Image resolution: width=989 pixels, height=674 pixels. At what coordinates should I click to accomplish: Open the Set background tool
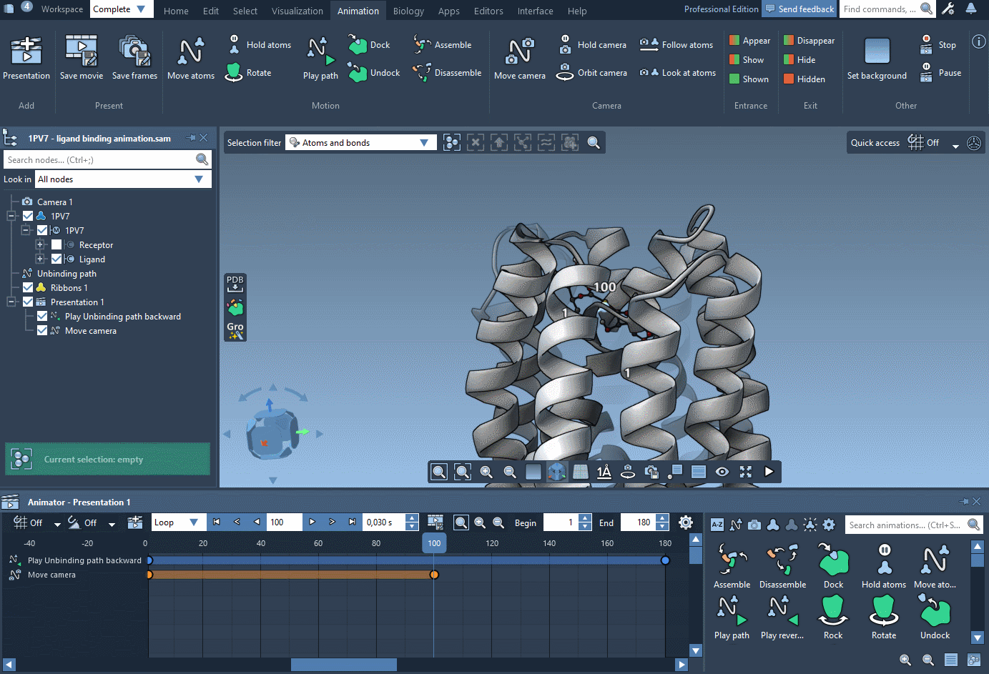tap(877, 57)
